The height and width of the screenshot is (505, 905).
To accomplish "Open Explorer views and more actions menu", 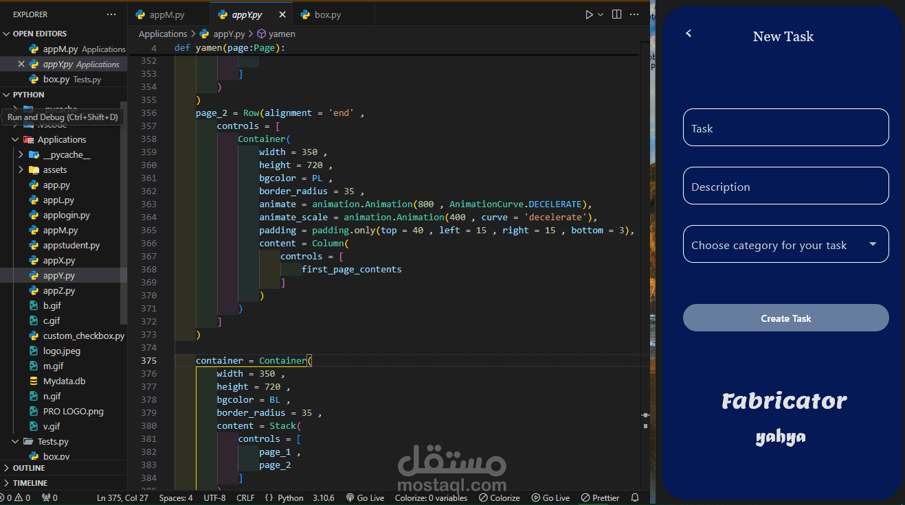I will point(111,14).
